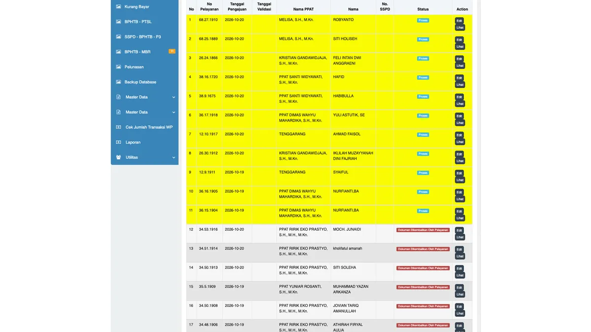This screenshot has width=591, height=332.
Task: Edit the kholifatul amanah row
Action: point(460,249)
